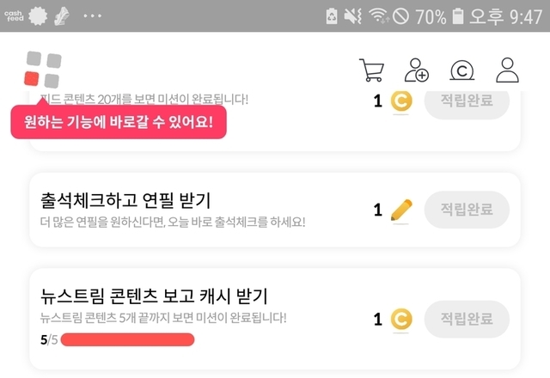Image resolution: width=550 pixels, height=378 pixels.
Task: Tap the muted sound status icon
Action: click(354, 16)
